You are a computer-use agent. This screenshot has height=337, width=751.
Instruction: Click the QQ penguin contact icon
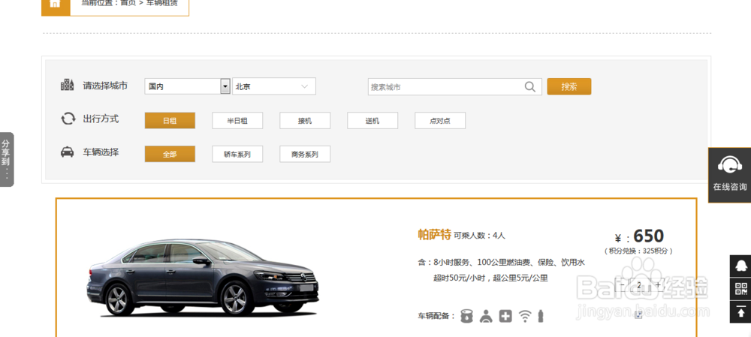click(740, 266)
